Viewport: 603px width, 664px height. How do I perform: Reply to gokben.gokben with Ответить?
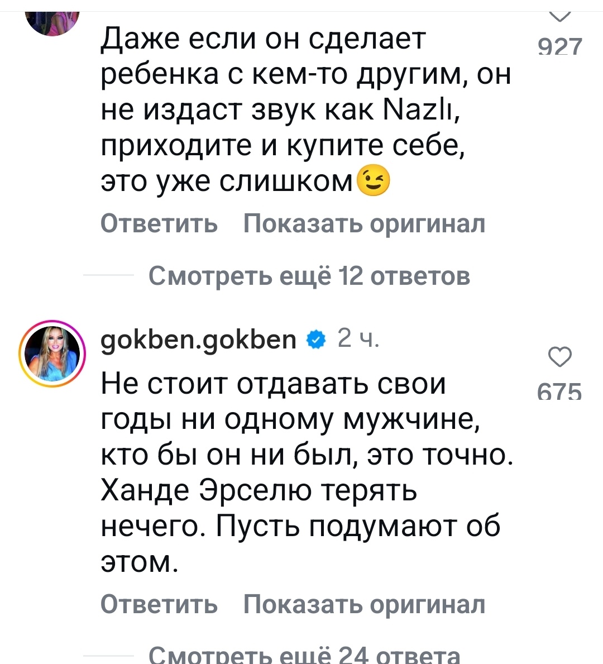pyautogui.click(x=158, y=603)
